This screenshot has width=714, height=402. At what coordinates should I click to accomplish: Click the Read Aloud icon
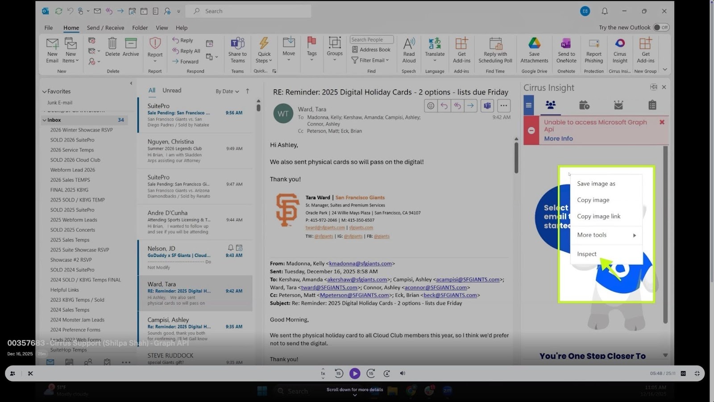pos(409,44)
